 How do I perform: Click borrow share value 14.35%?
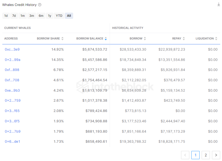click(x=57, y=60)
